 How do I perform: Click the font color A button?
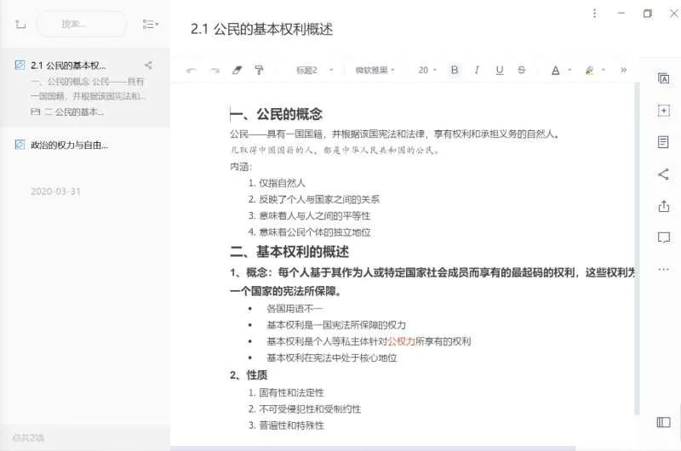click(x=556, y=70)
